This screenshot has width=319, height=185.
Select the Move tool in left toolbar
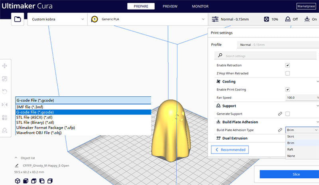[x=5, y=66]
